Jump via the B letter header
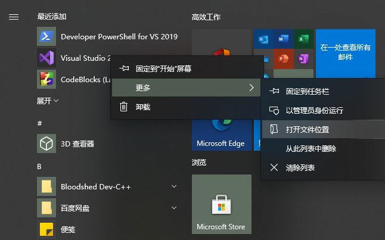Viewport: 385px width, 240px height. point(39,167)
